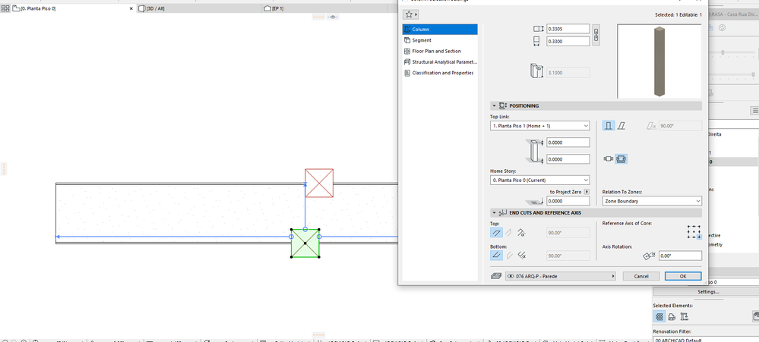This screenshot has height=342, width=759.
Task: Open the 'to Project Zero' arrow menu
Action: 587,192
